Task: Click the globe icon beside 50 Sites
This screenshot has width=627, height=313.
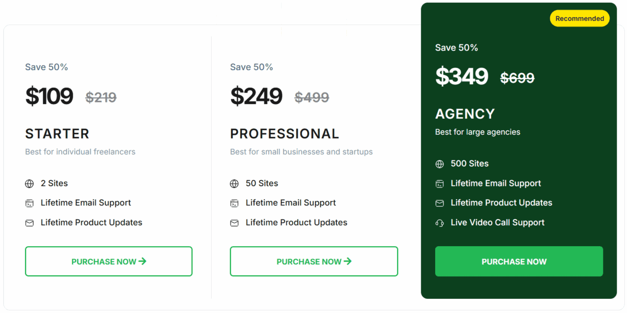Action: [x=234, y=184]
